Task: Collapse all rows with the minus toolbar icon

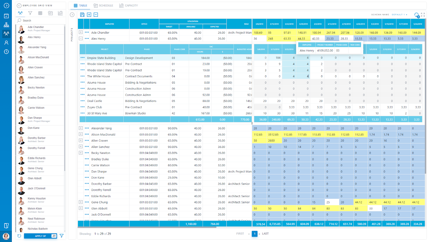Action: [96, 15]
